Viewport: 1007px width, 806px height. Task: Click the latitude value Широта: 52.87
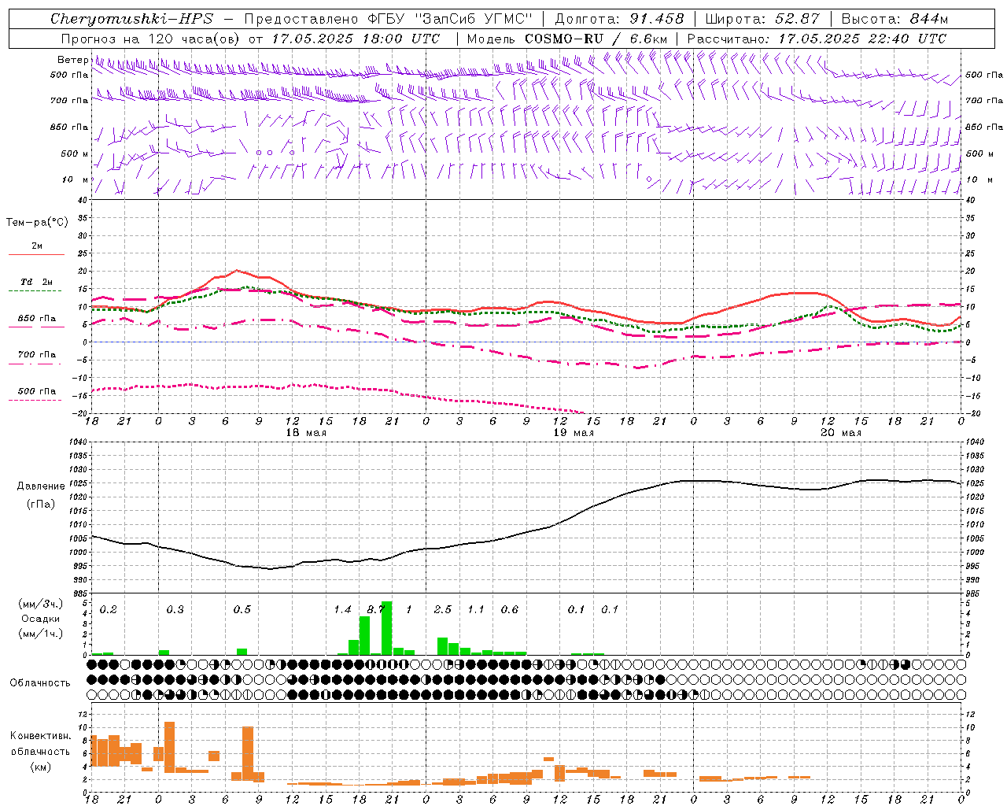coord(762,19)
